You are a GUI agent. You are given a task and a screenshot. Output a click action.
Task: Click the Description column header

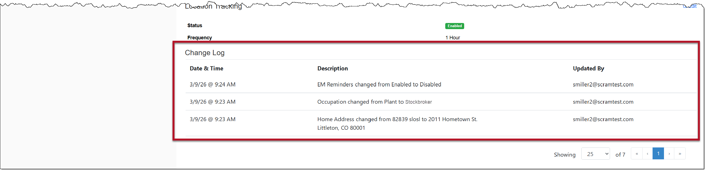333,68
